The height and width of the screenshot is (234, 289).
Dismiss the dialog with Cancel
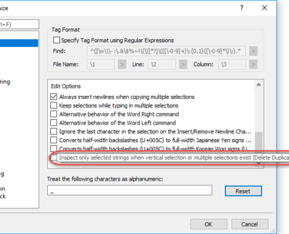[250, 224]
